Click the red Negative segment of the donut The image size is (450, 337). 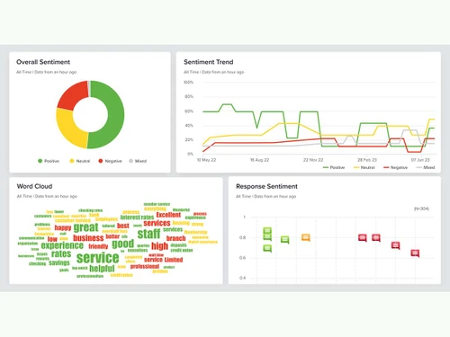tap(71, 94)
